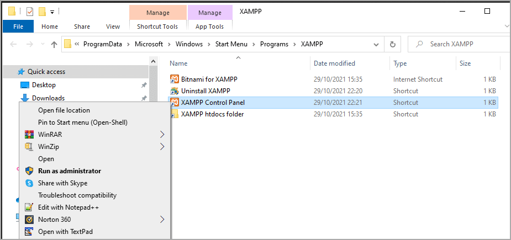Refresh the XAMPP folder view
The height and width of the screenshot is (240, 511).
pos(392,44)
